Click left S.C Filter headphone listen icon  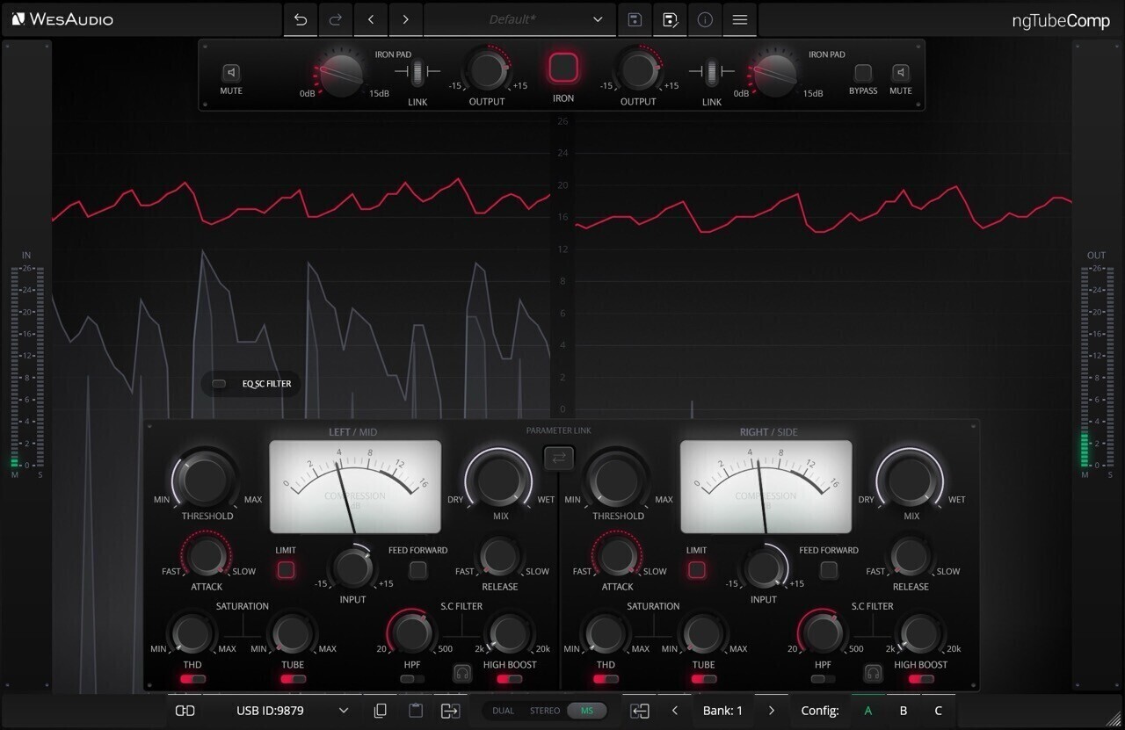[x=462, y=673]
